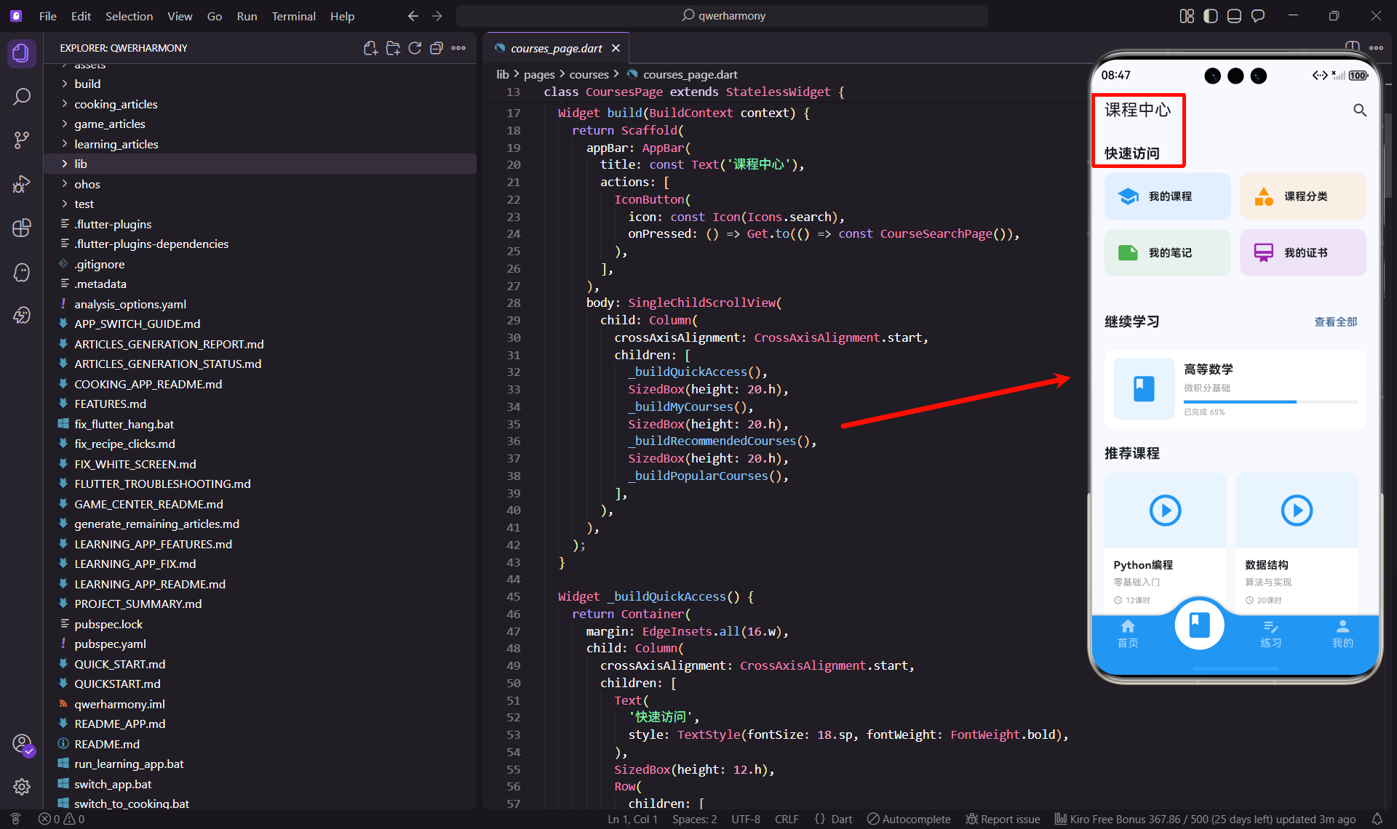Open the Source Control view

click(22, 140)
